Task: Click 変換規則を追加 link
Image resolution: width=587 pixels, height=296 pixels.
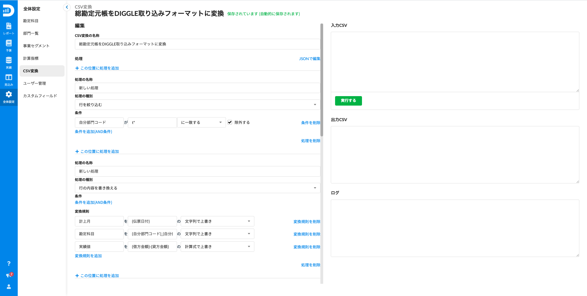Action: (x=88, y=256)
